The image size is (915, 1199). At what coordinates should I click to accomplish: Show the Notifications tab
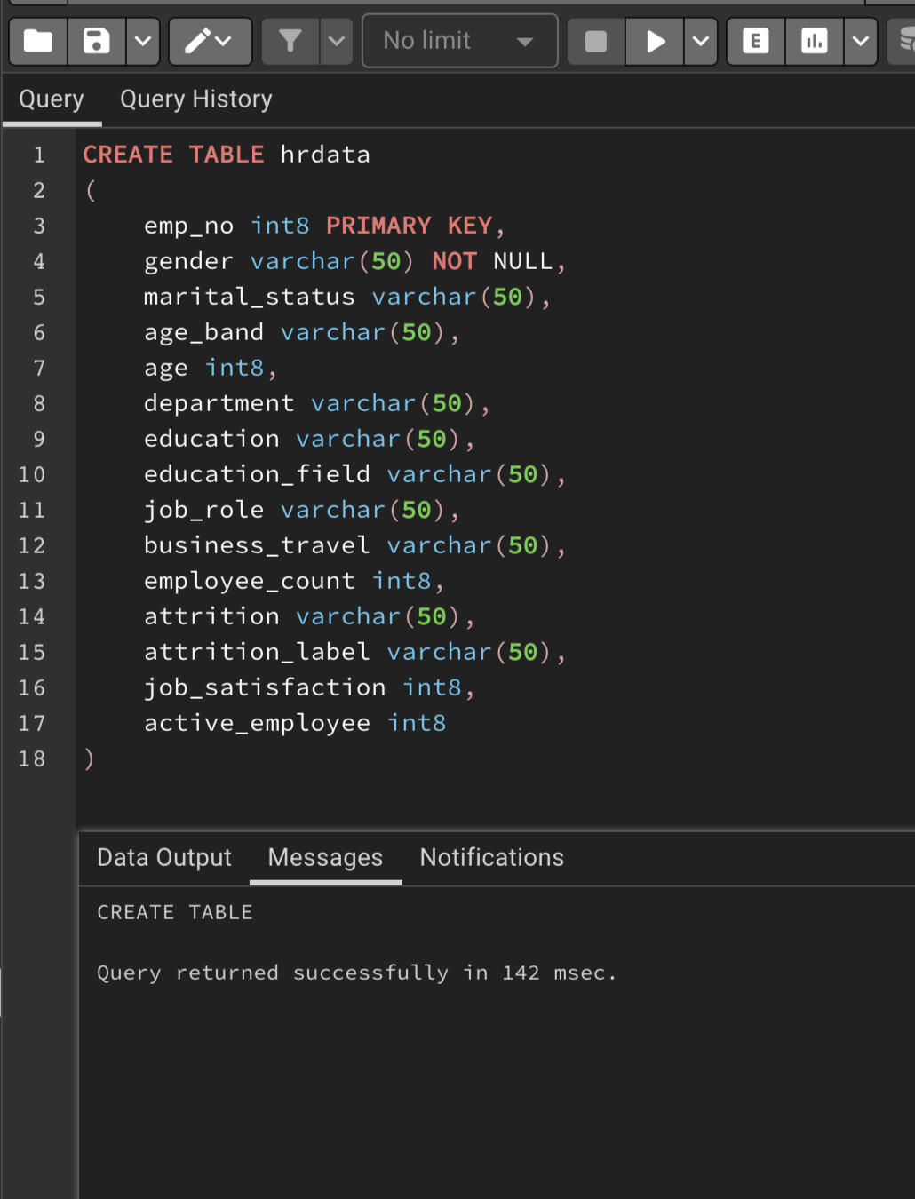pyautogui.click(x=491, y=857)
